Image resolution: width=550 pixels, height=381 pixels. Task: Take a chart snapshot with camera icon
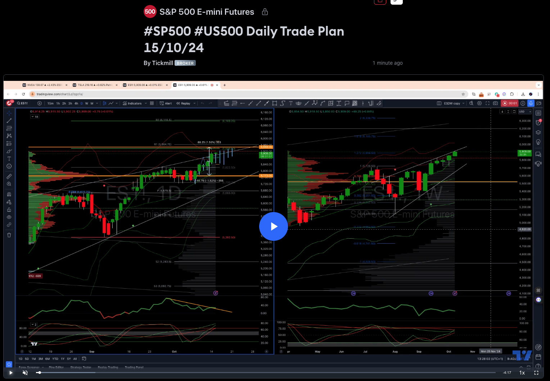click(x=496, y=103)
